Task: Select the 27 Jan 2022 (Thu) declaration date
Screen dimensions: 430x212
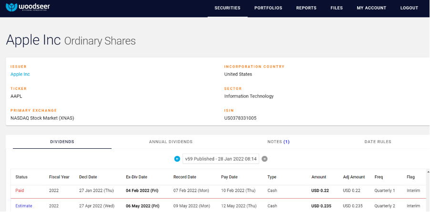Action: pos(96,191)
